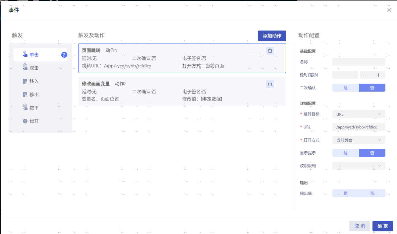Image resolution: width=397 pixels, height=234 pixels.
Task: Click 二次确认:否 in 动作1
Action: point(144,58)
